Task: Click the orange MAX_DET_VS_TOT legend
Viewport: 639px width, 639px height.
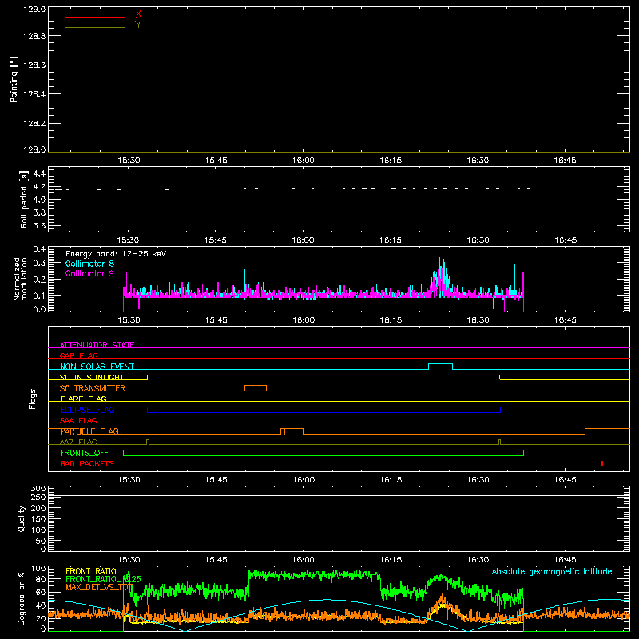Action: coord(99,587)
